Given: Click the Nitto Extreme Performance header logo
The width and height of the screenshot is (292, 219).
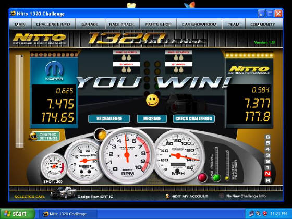Looking at the screenshot, I should coord(39,39).
